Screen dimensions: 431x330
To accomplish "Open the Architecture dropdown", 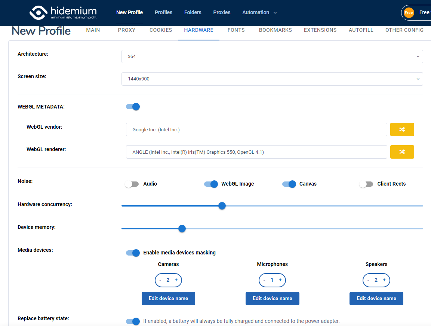I will [x=272, y=56].
